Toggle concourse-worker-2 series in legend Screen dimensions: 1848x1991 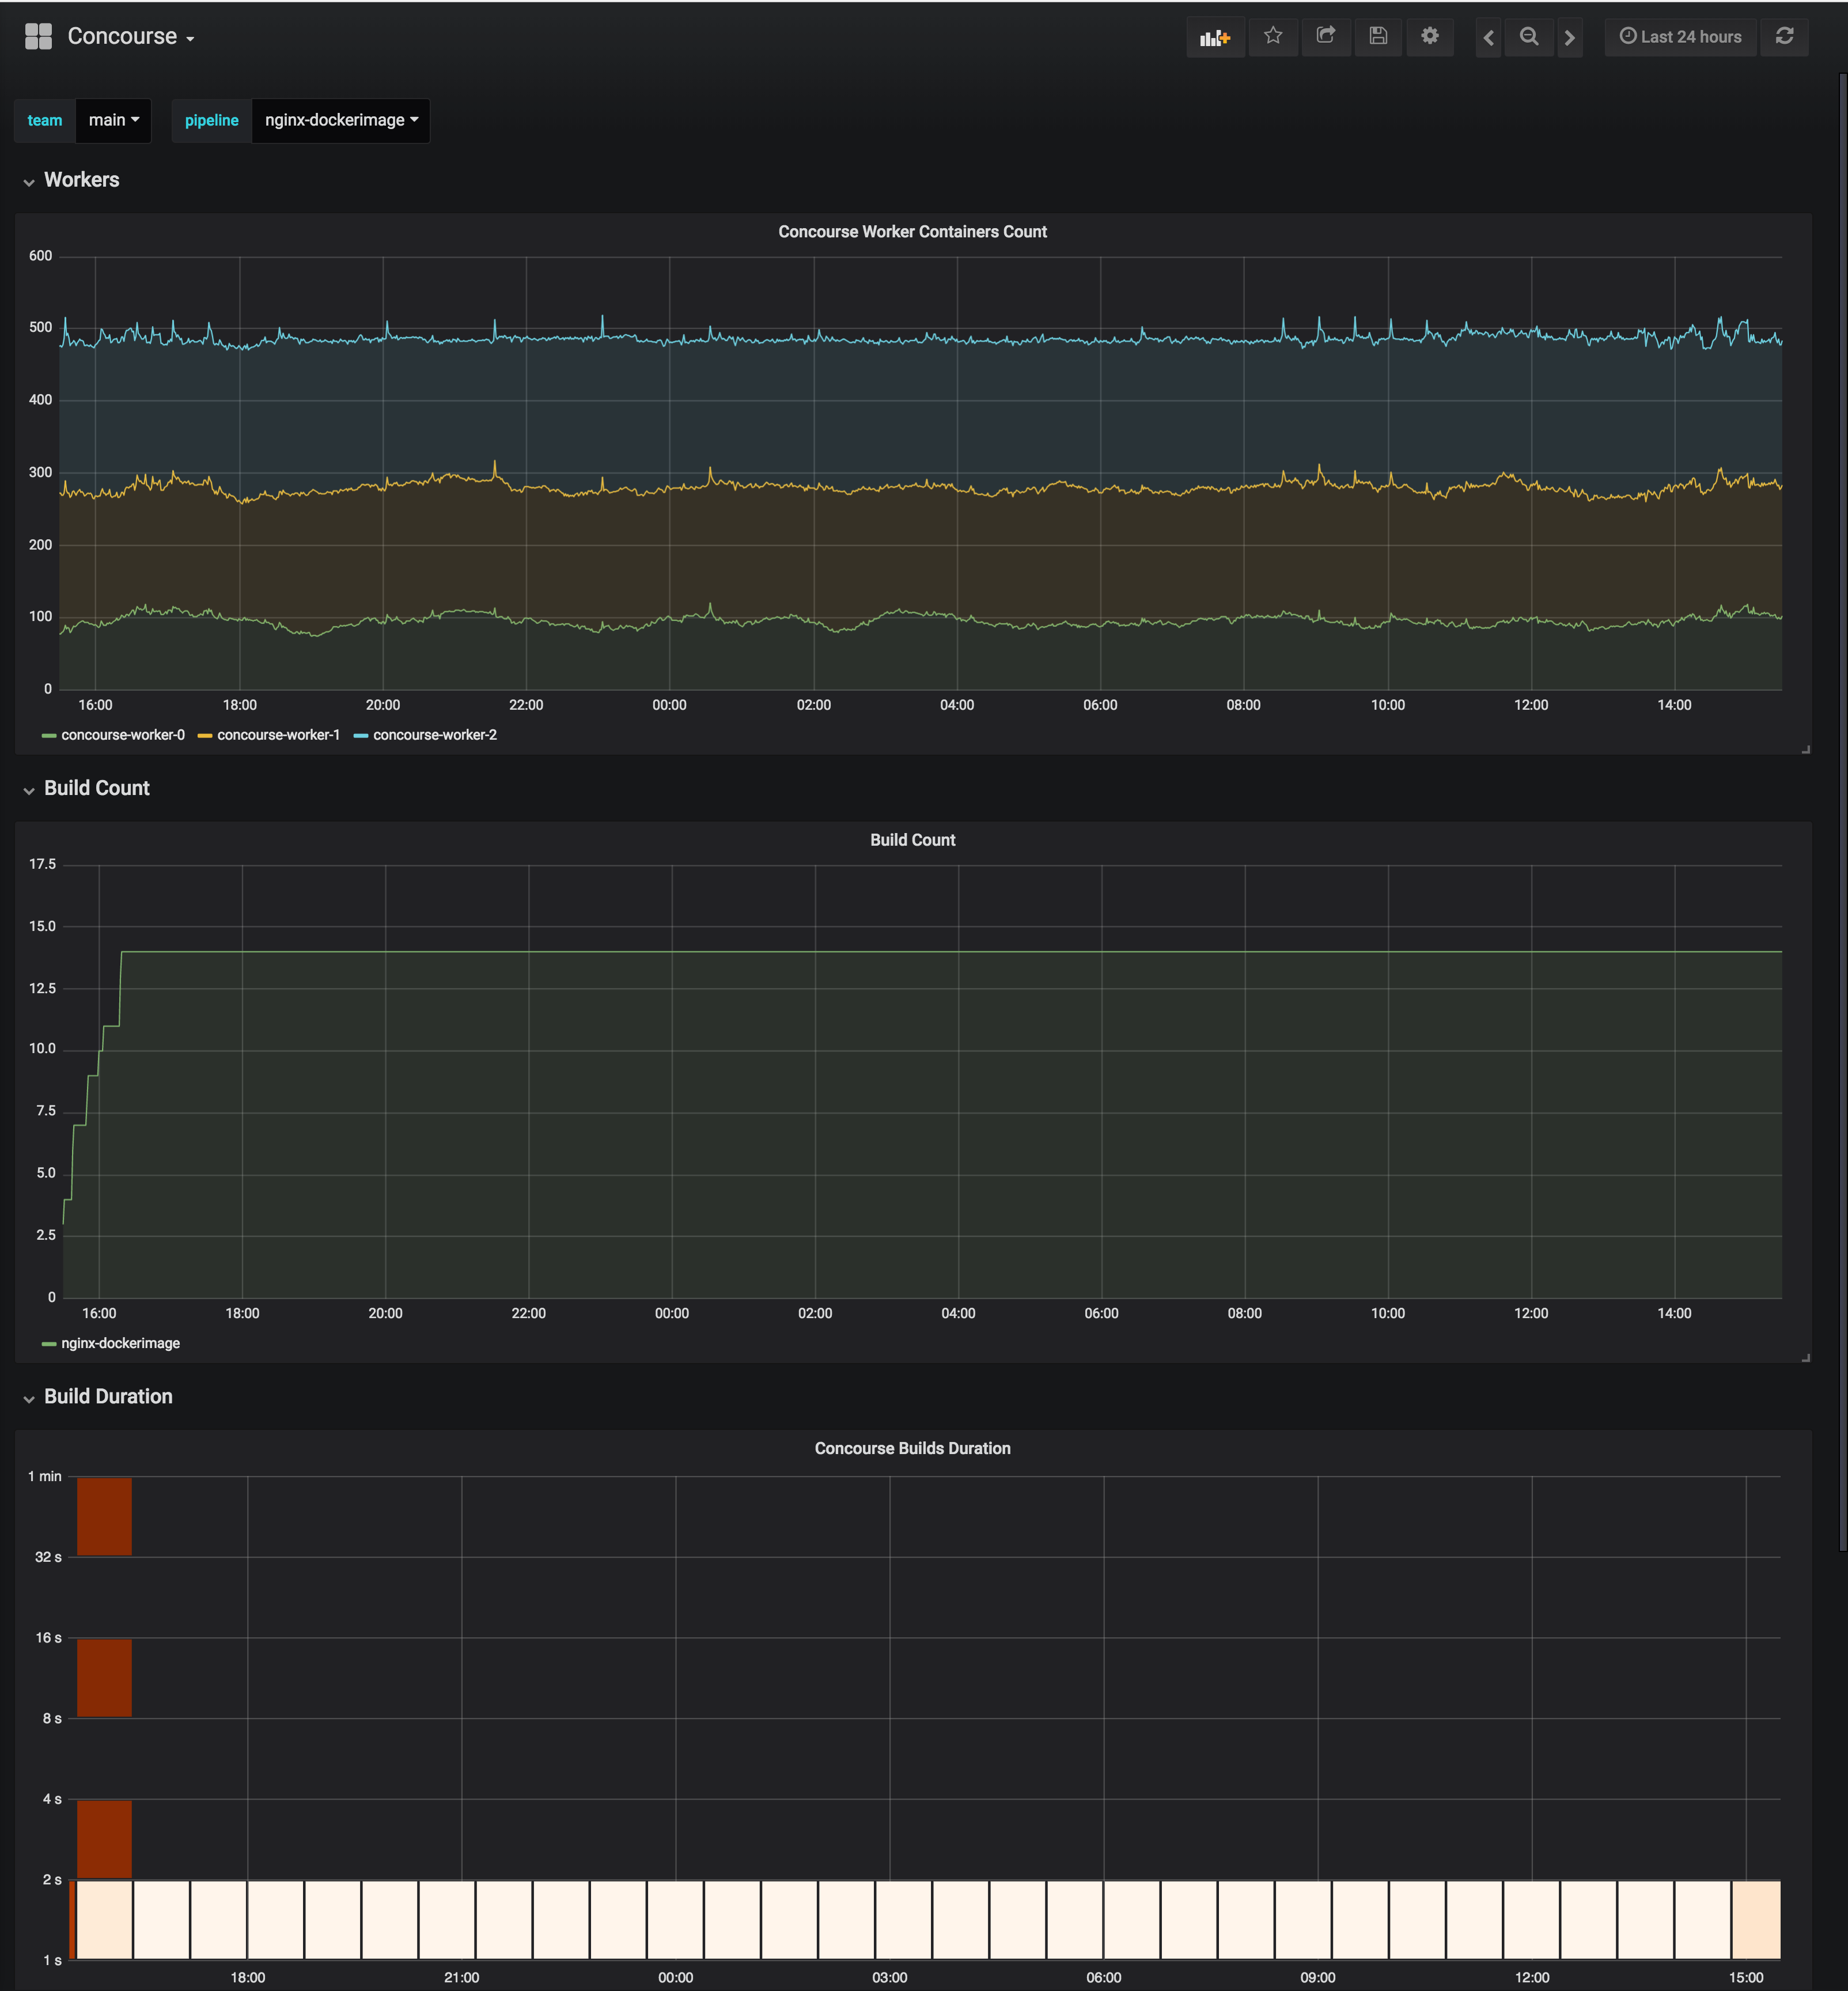click(434, 735)
